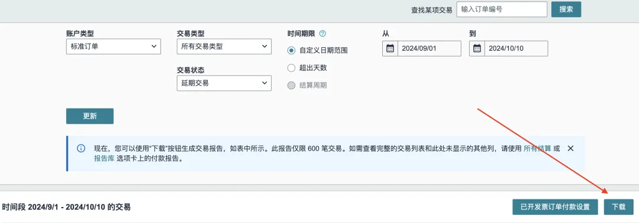Click the 查找某项交易 label
Viewport: 639px width, 223px height.
coord(431,10)
